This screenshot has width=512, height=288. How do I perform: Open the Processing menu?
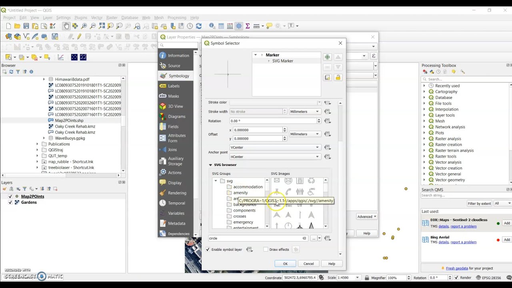point(177,18)
